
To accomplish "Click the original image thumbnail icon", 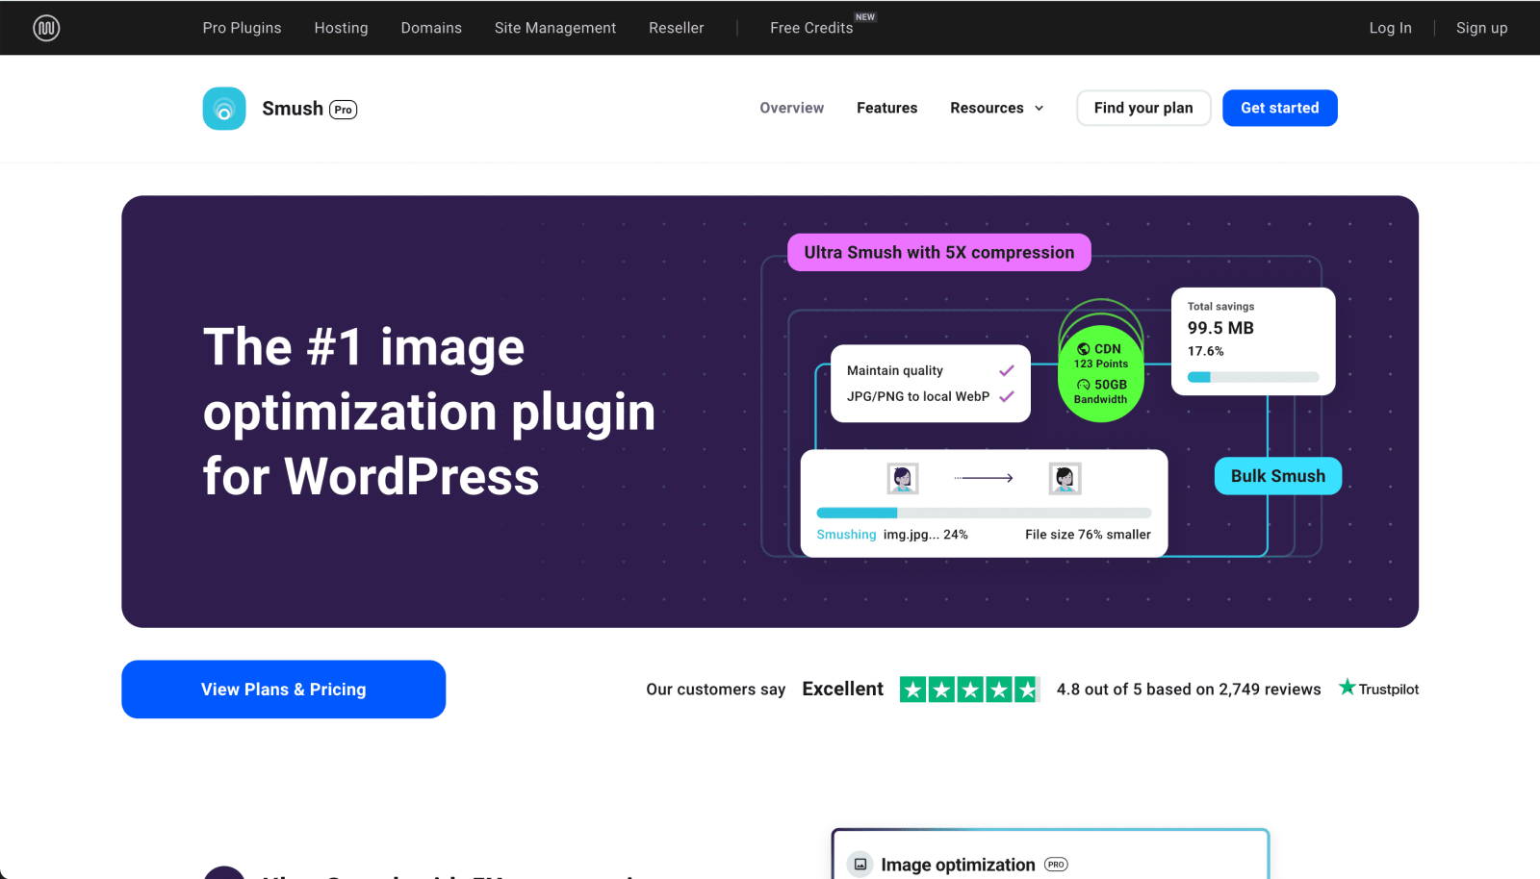I will coord(902,478).
